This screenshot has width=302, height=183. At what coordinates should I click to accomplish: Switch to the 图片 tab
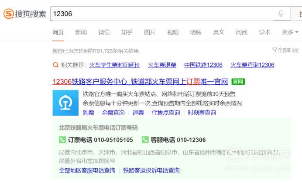(x=150, y=32)
